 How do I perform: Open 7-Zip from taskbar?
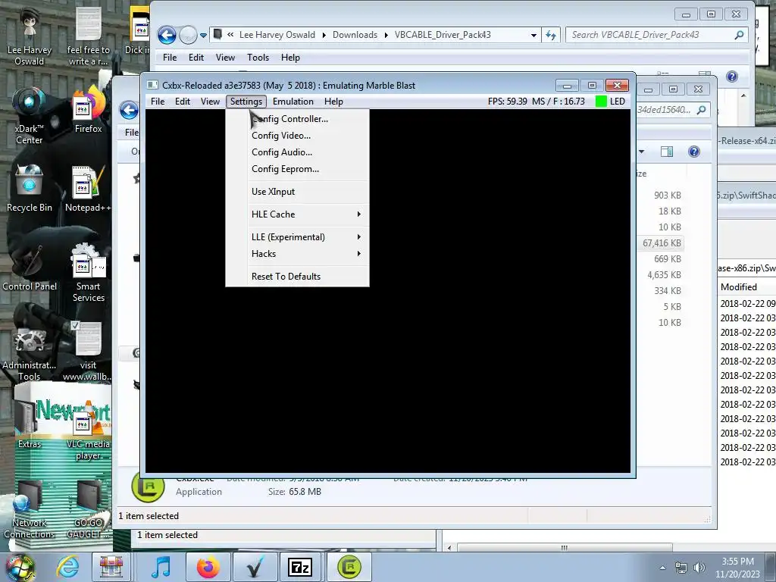click(300, 567)
